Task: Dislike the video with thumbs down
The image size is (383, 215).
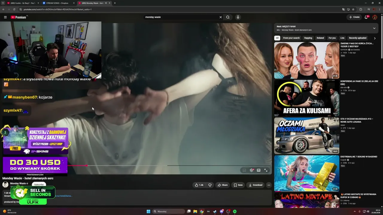Action: [x=210, y=185]
